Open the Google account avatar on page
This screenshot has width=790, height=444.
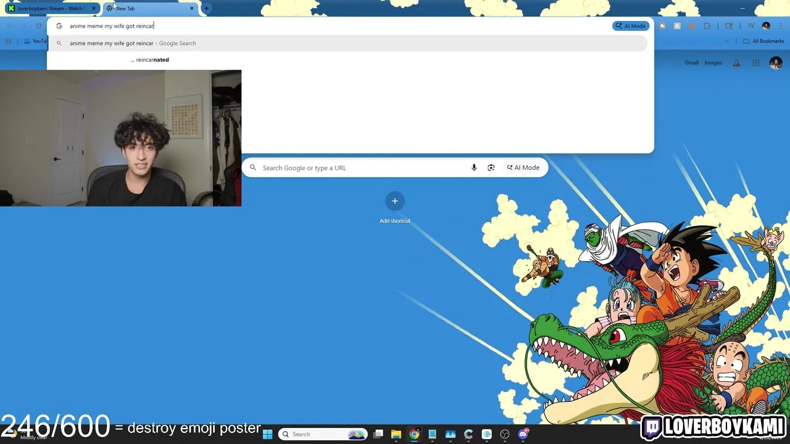[x=776, y=63]
